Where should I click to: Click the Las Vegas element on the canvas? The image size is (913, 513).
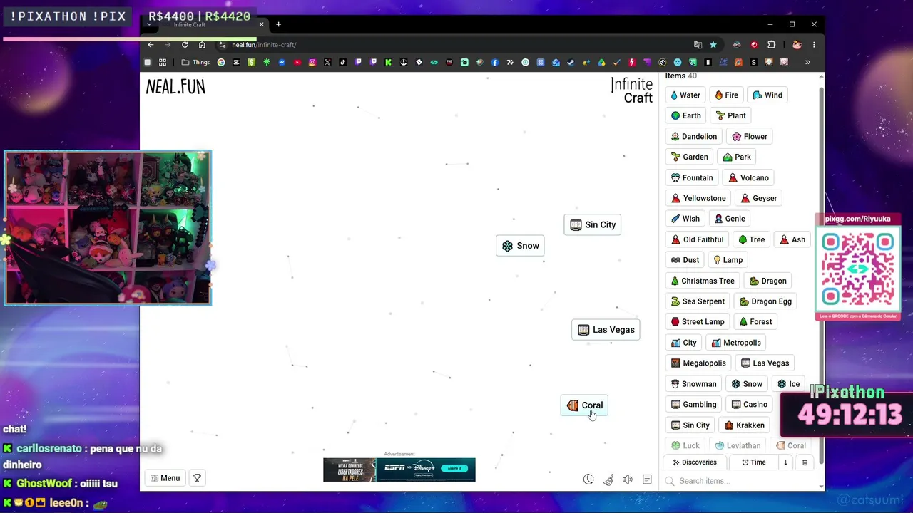[x=606, y=330]
